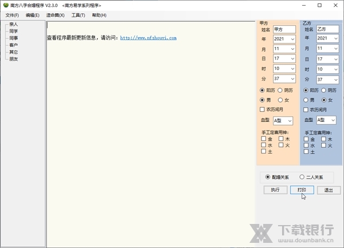This screenshot has height=248, width=344.
Task: Check 水 element for 甲方
Action: tap(264, 145)
